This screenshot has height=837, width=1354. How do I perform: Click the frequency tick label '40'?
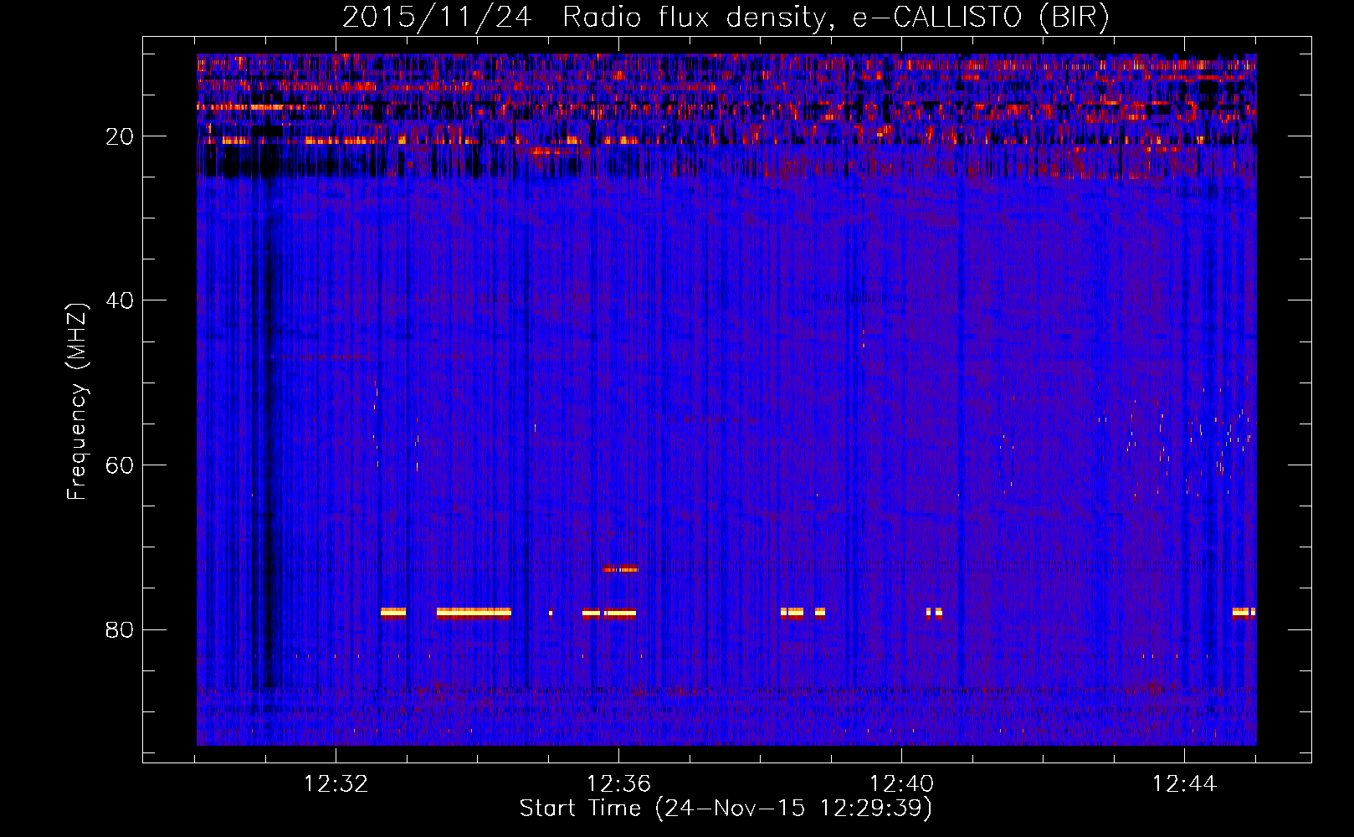tap(121, 300)
